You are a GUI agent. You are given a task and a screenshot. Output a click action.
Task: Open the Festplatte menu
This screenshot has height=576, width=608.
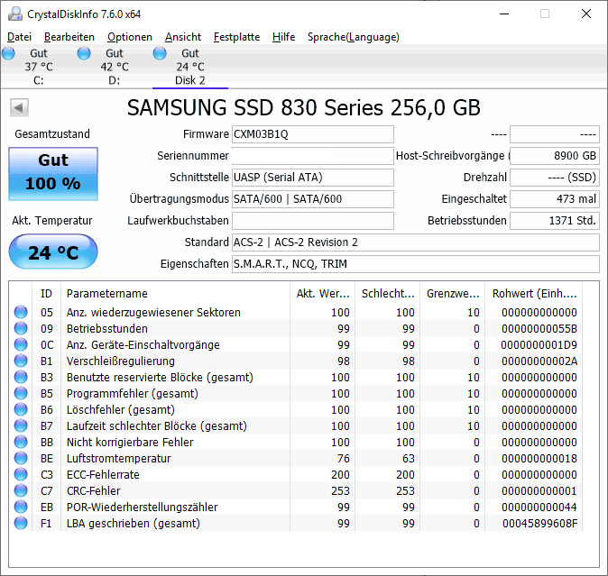click(236, 37)
